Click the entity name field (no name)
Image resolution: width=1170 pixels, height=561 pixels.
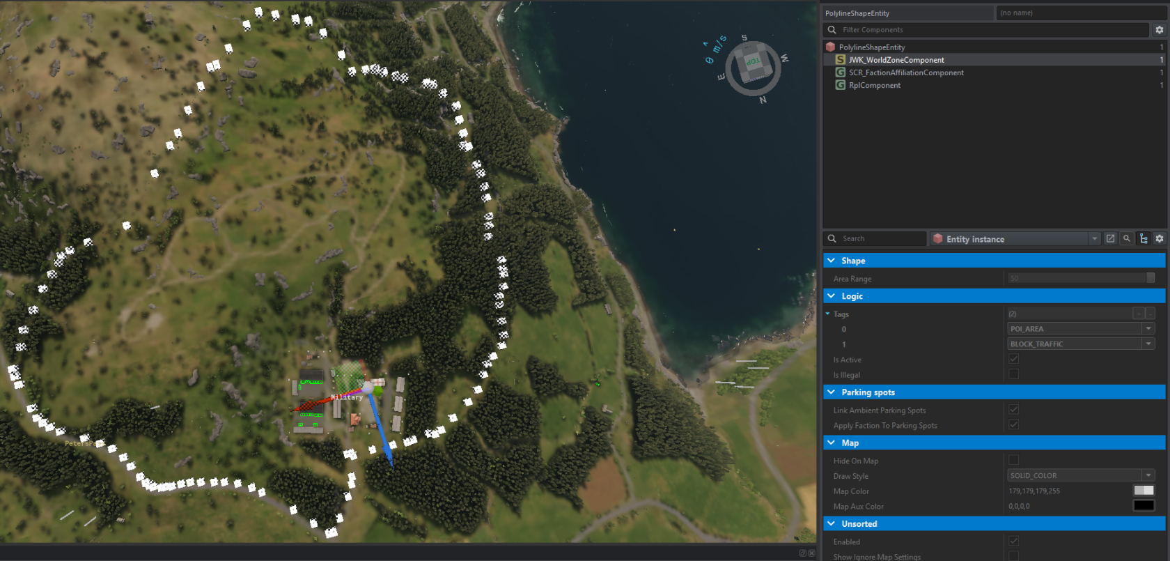click(x=1082, y=13)
